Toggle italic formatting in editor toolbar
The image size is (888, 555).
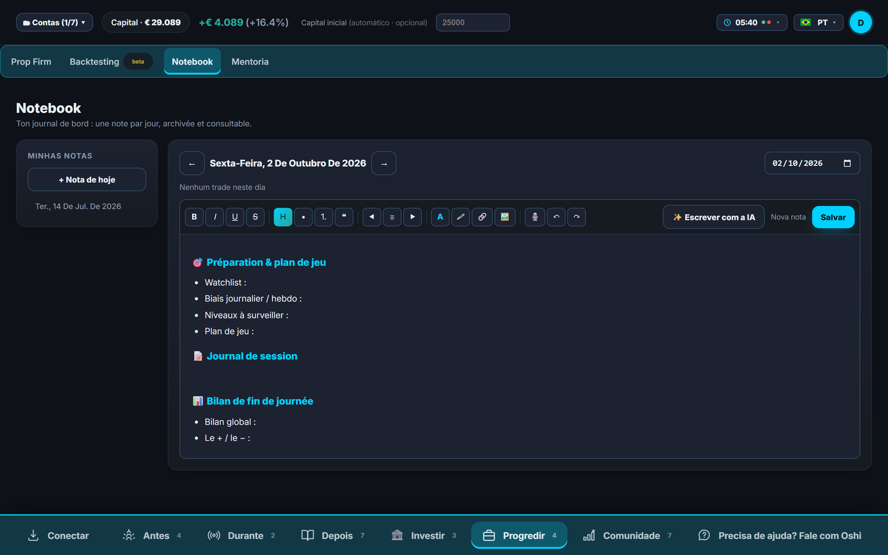tap(215, 217)
